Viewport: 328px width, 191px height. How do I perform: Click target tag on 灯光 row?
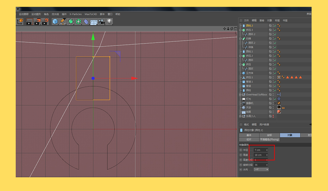(279, 99)
